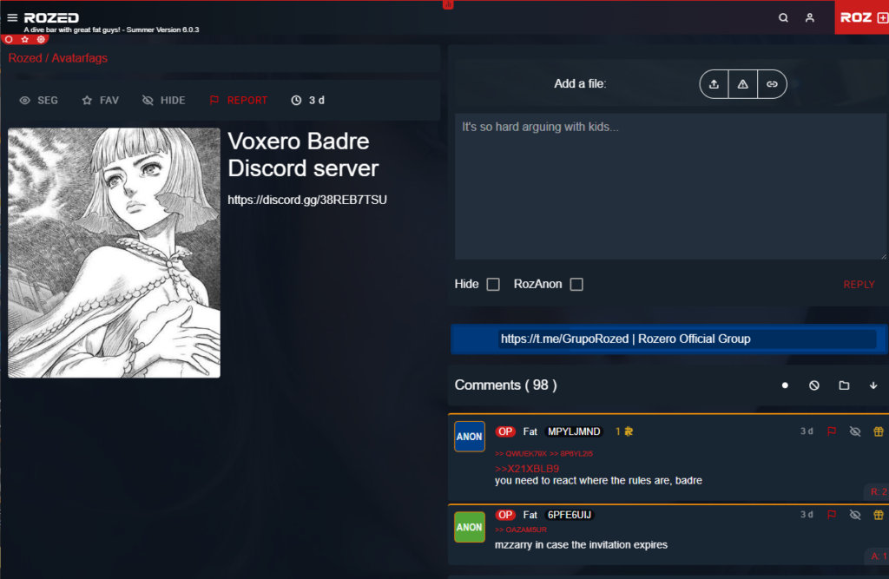Click the gift icon on MPYLJMND comment
Screen dimensions: 889x579
click(x=878, y=431)
